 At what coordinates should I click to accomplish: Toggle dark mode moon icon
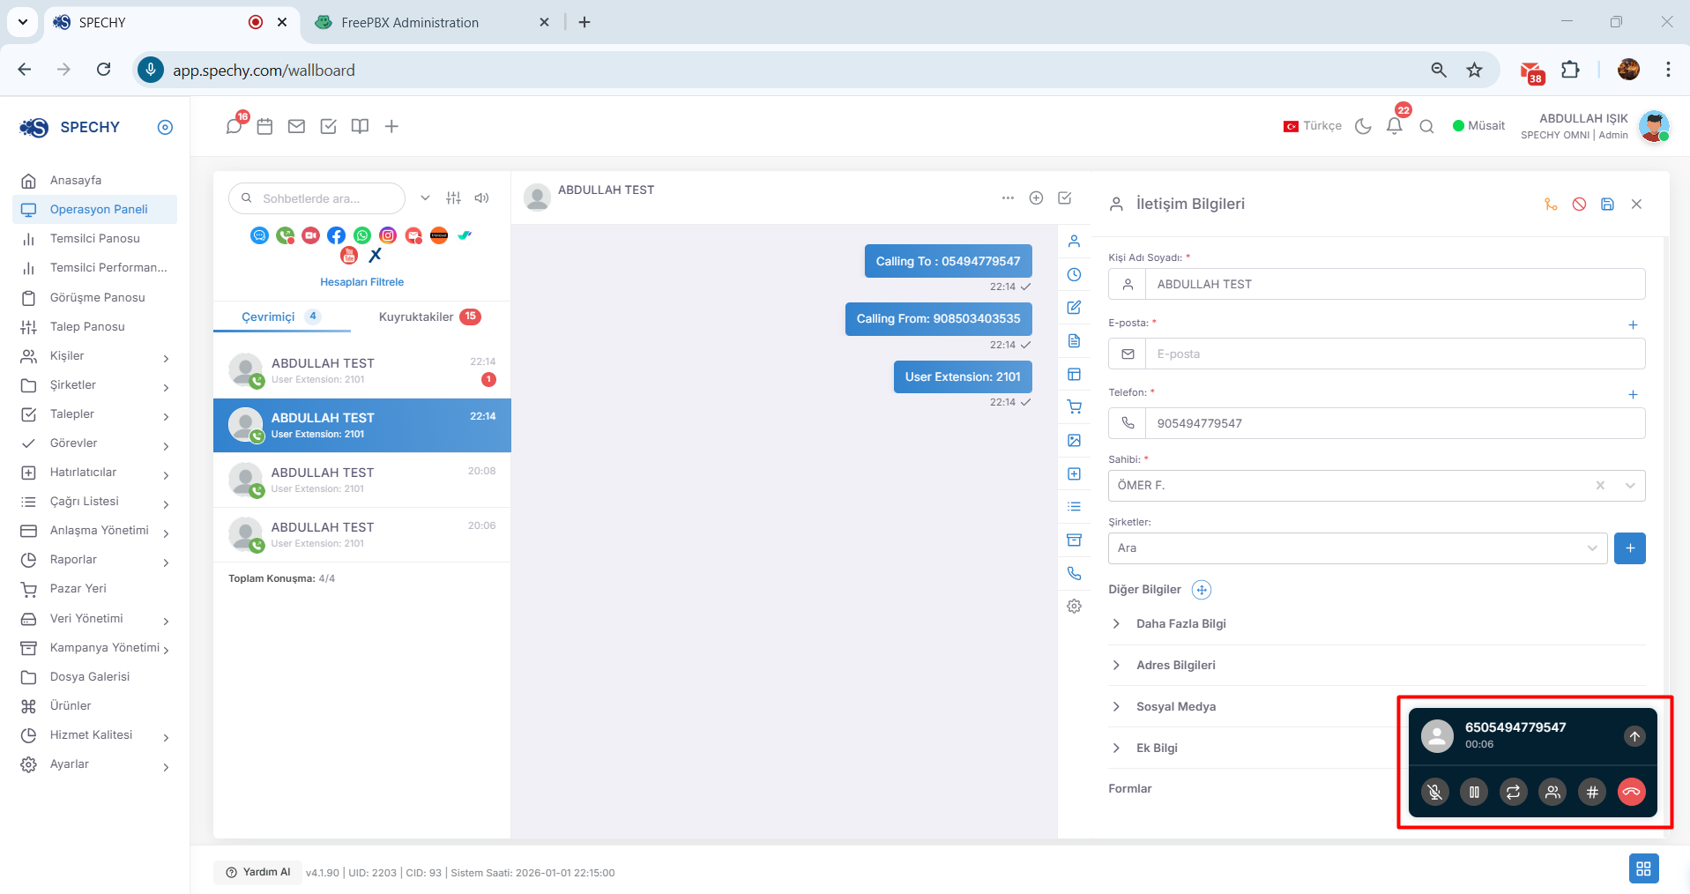[x=1364, y=126]
